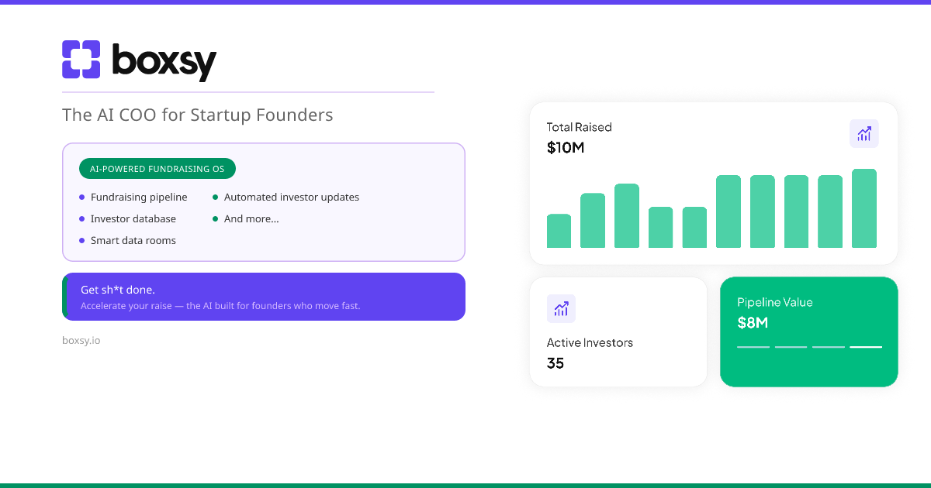The width and height of the screenshot is (931, 488).
Task: Click the 'Pipeline Value' label
Action: tap(775, 302)
